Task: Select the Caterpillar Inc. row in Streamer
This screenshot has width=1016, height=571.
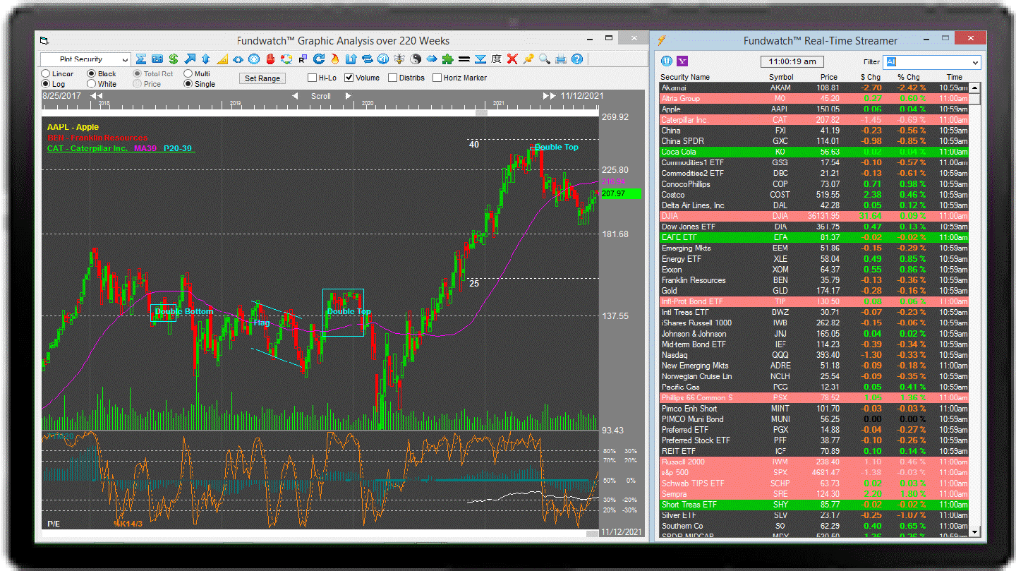Action: pyautogui.click(x=814, y=120)
